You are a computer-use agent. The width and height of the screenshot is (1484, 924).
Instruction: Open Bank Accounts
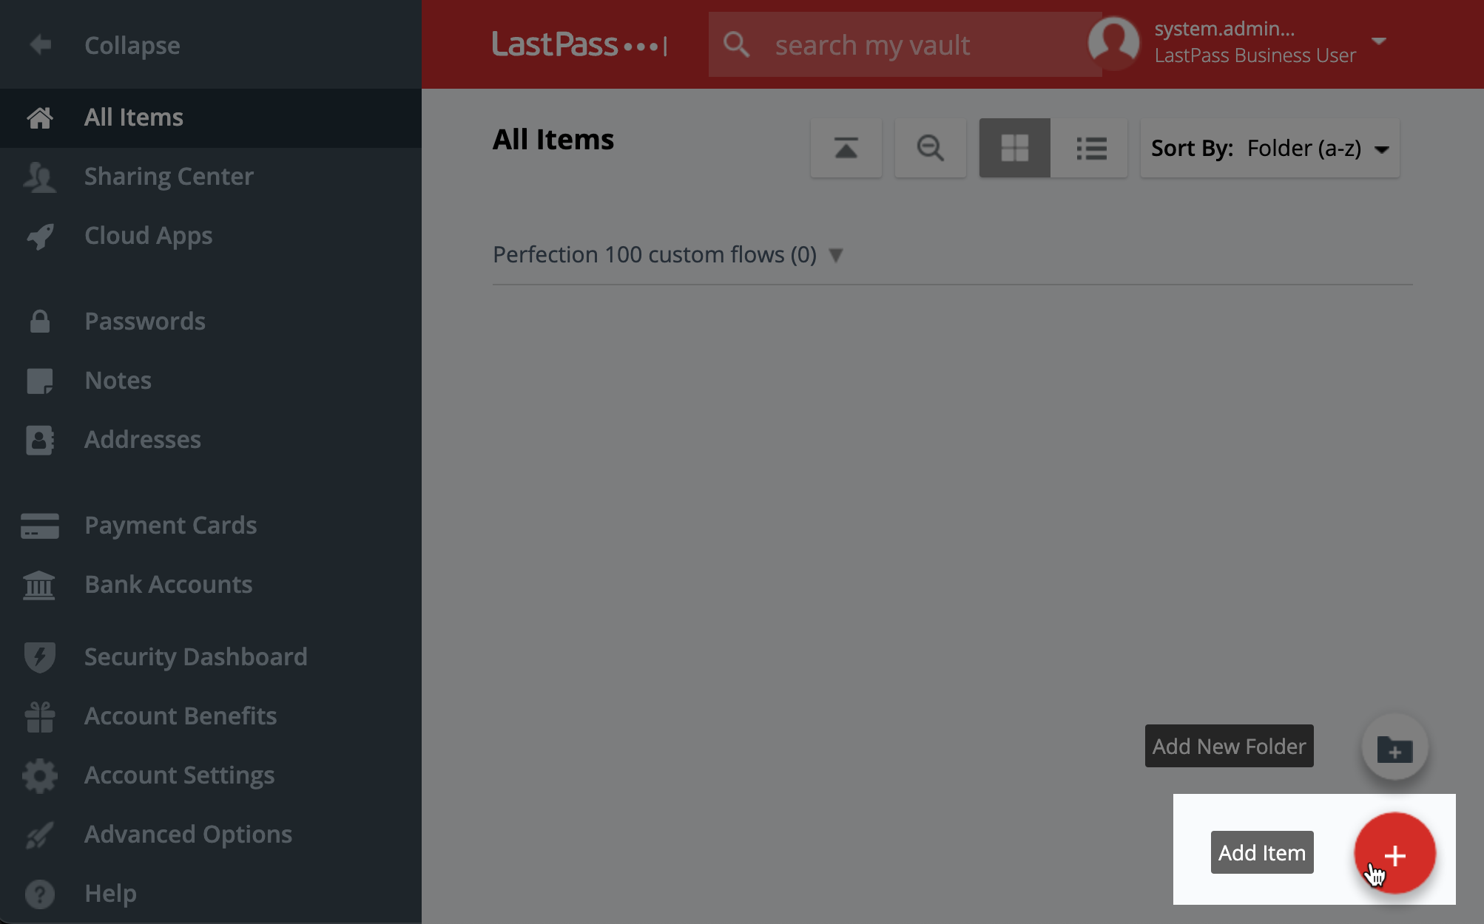[211, 585]
